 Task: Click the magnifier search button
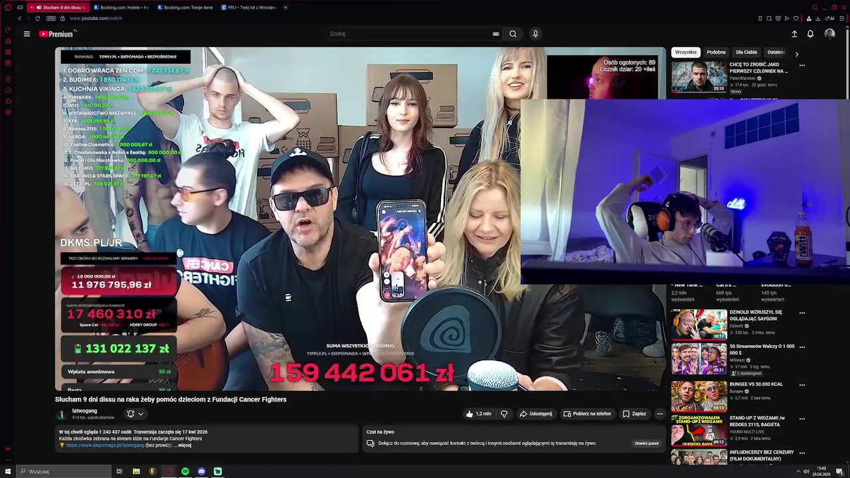pyautogui.click(x=513, y=34)
